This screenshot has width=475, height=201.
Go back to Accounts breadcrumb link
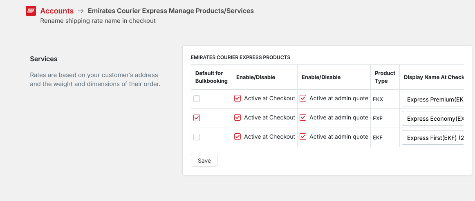click(x=57, y=11)
